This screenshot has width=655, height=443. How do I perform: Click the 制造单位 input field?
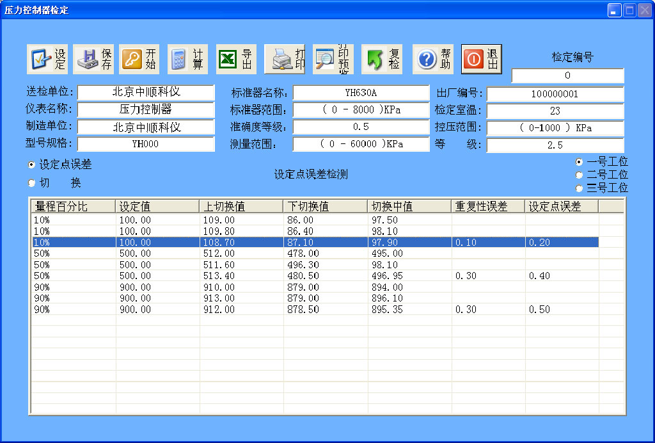(x=146, y=127)
